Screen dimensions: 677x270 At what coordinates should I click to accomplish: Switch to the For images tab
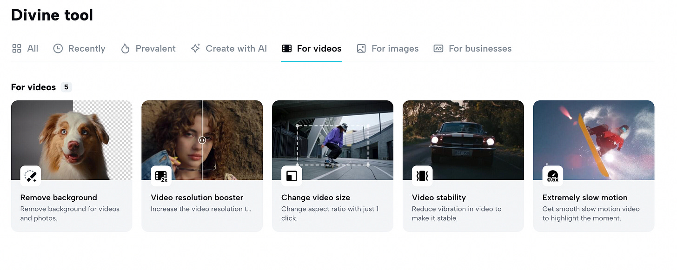click(395, 48)
